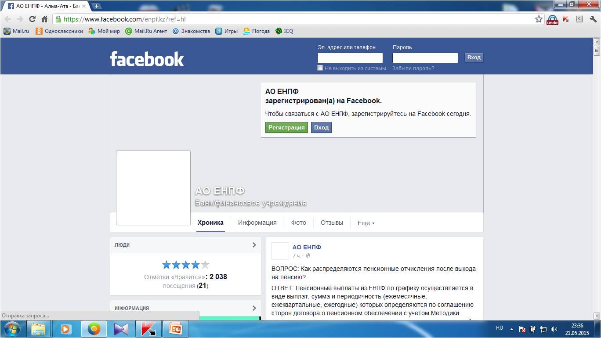Reload the page with the refresh icon
This screenshot has height=338, width=601.
tap(32, 19)
